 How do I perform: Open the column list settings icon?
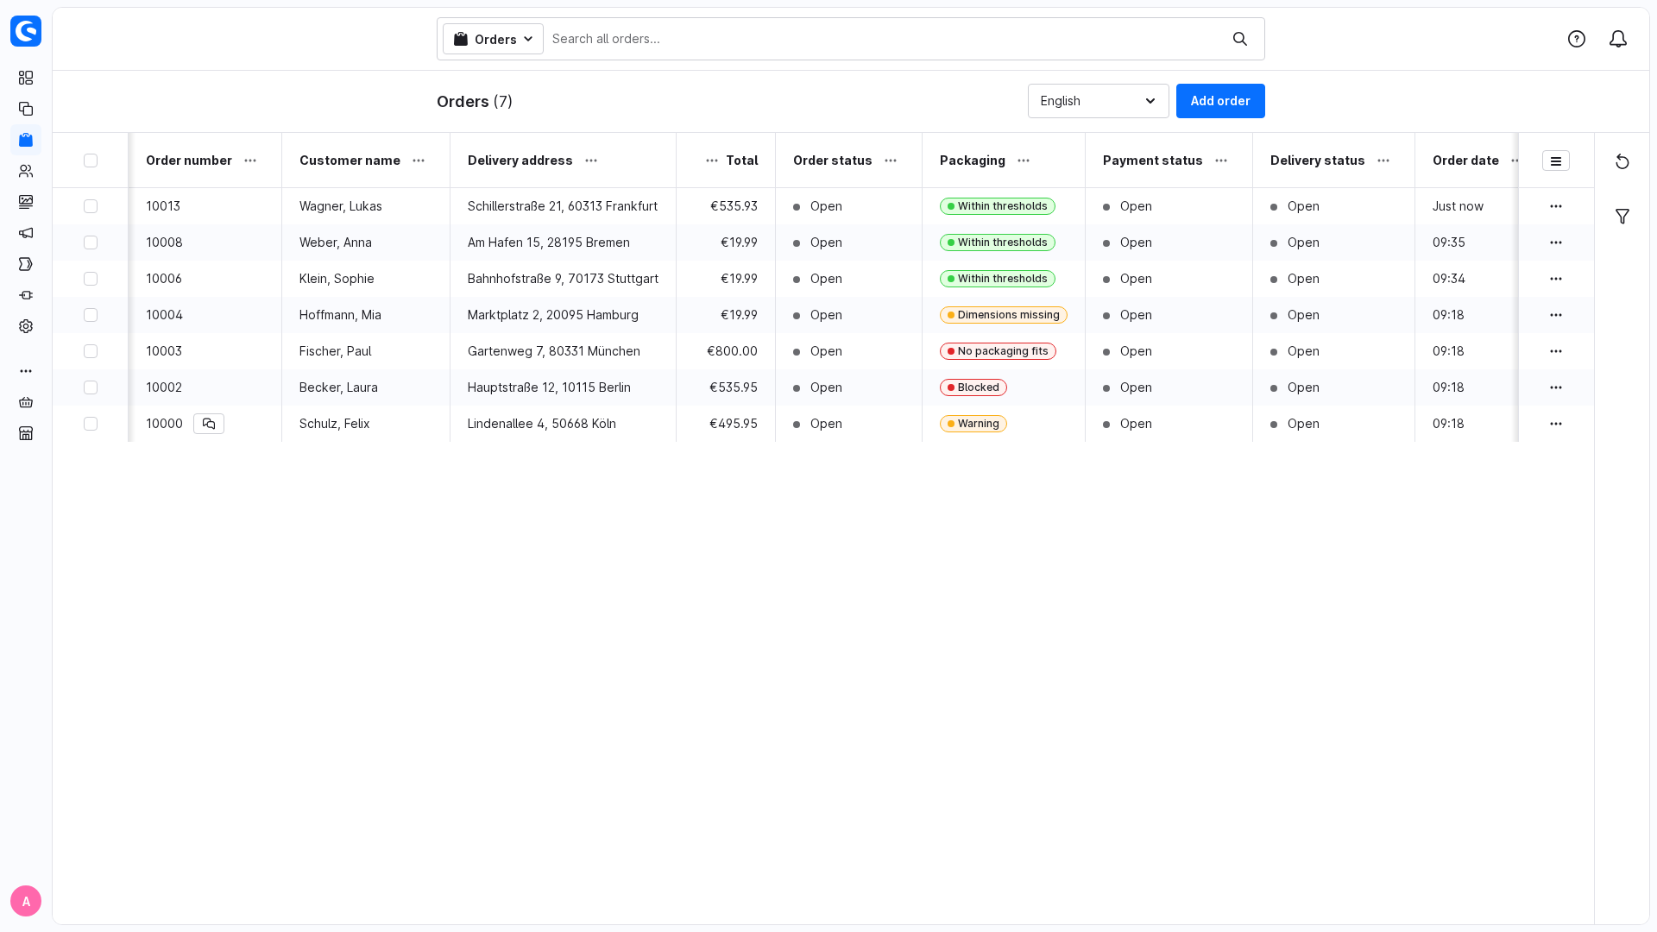click(1556, 161)
